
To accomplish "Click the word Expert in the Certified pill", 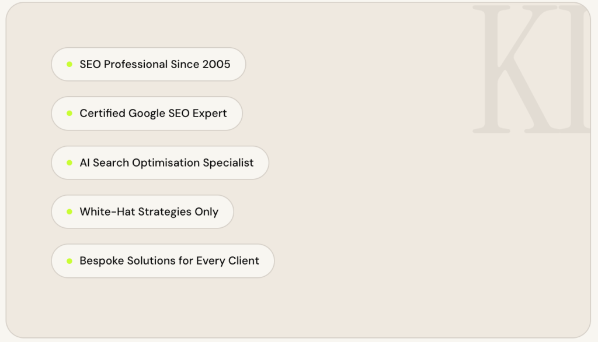I will (x=210, y=113).
